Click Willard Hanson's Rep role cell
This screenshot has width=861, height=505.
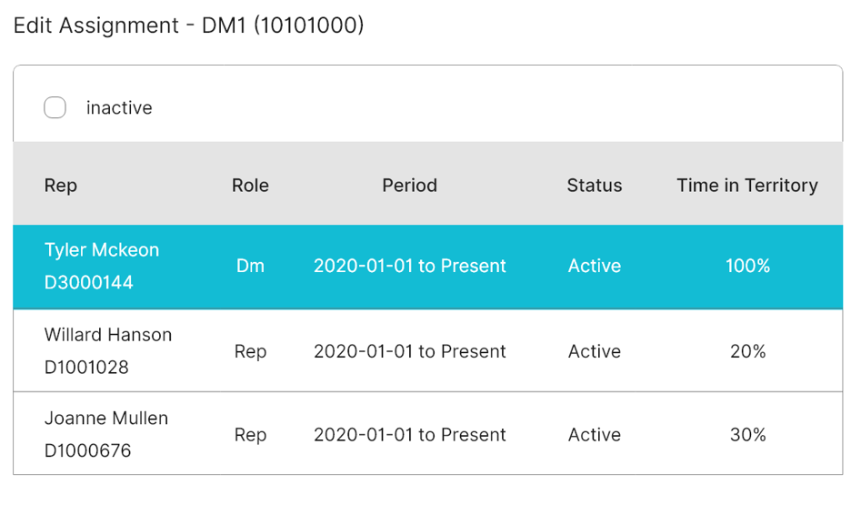pyautogui.click(x=250, y=352)
